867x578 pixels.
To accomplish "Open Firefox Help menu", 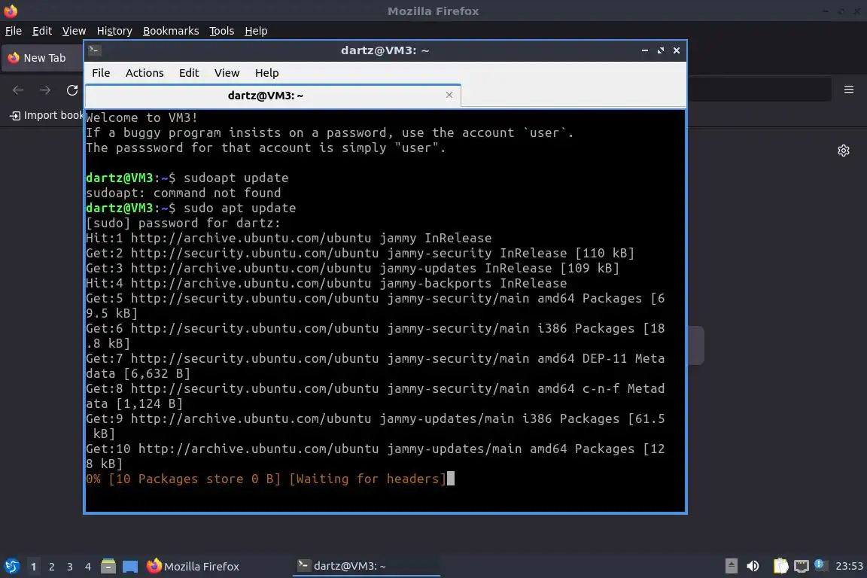I will (256, 31).
